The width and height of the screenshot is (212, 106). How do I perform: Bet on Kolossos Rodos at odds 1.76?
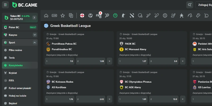[60, 99]
